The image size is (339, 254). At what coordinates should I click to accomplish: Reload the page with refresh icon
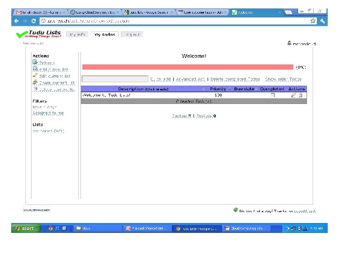(x=33, y=21)
